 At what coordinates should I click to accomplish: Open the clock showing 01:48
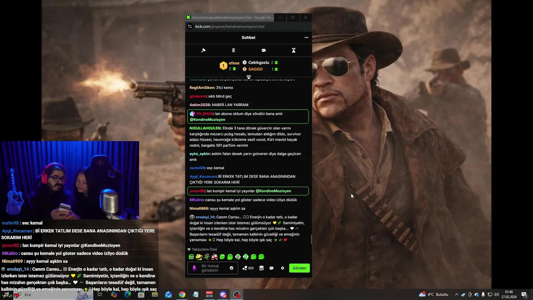click(x=509, y=295)
